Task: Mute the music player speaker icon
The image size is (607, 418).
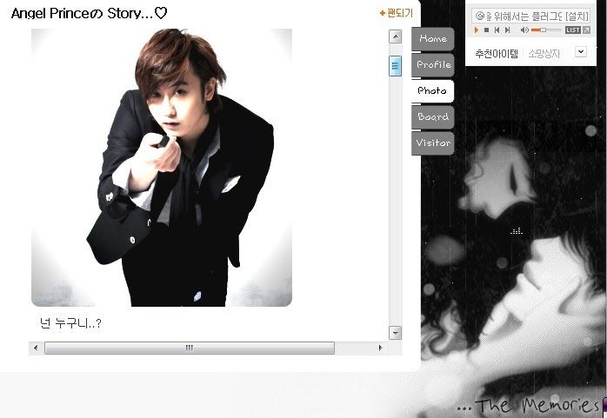Action: coord(524,30)
